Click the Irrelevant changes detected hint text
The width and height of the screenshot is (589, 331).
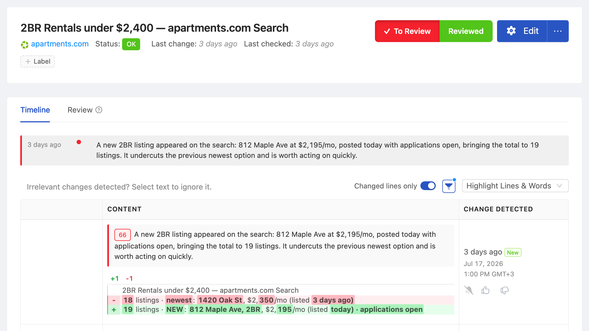[119, 187]
